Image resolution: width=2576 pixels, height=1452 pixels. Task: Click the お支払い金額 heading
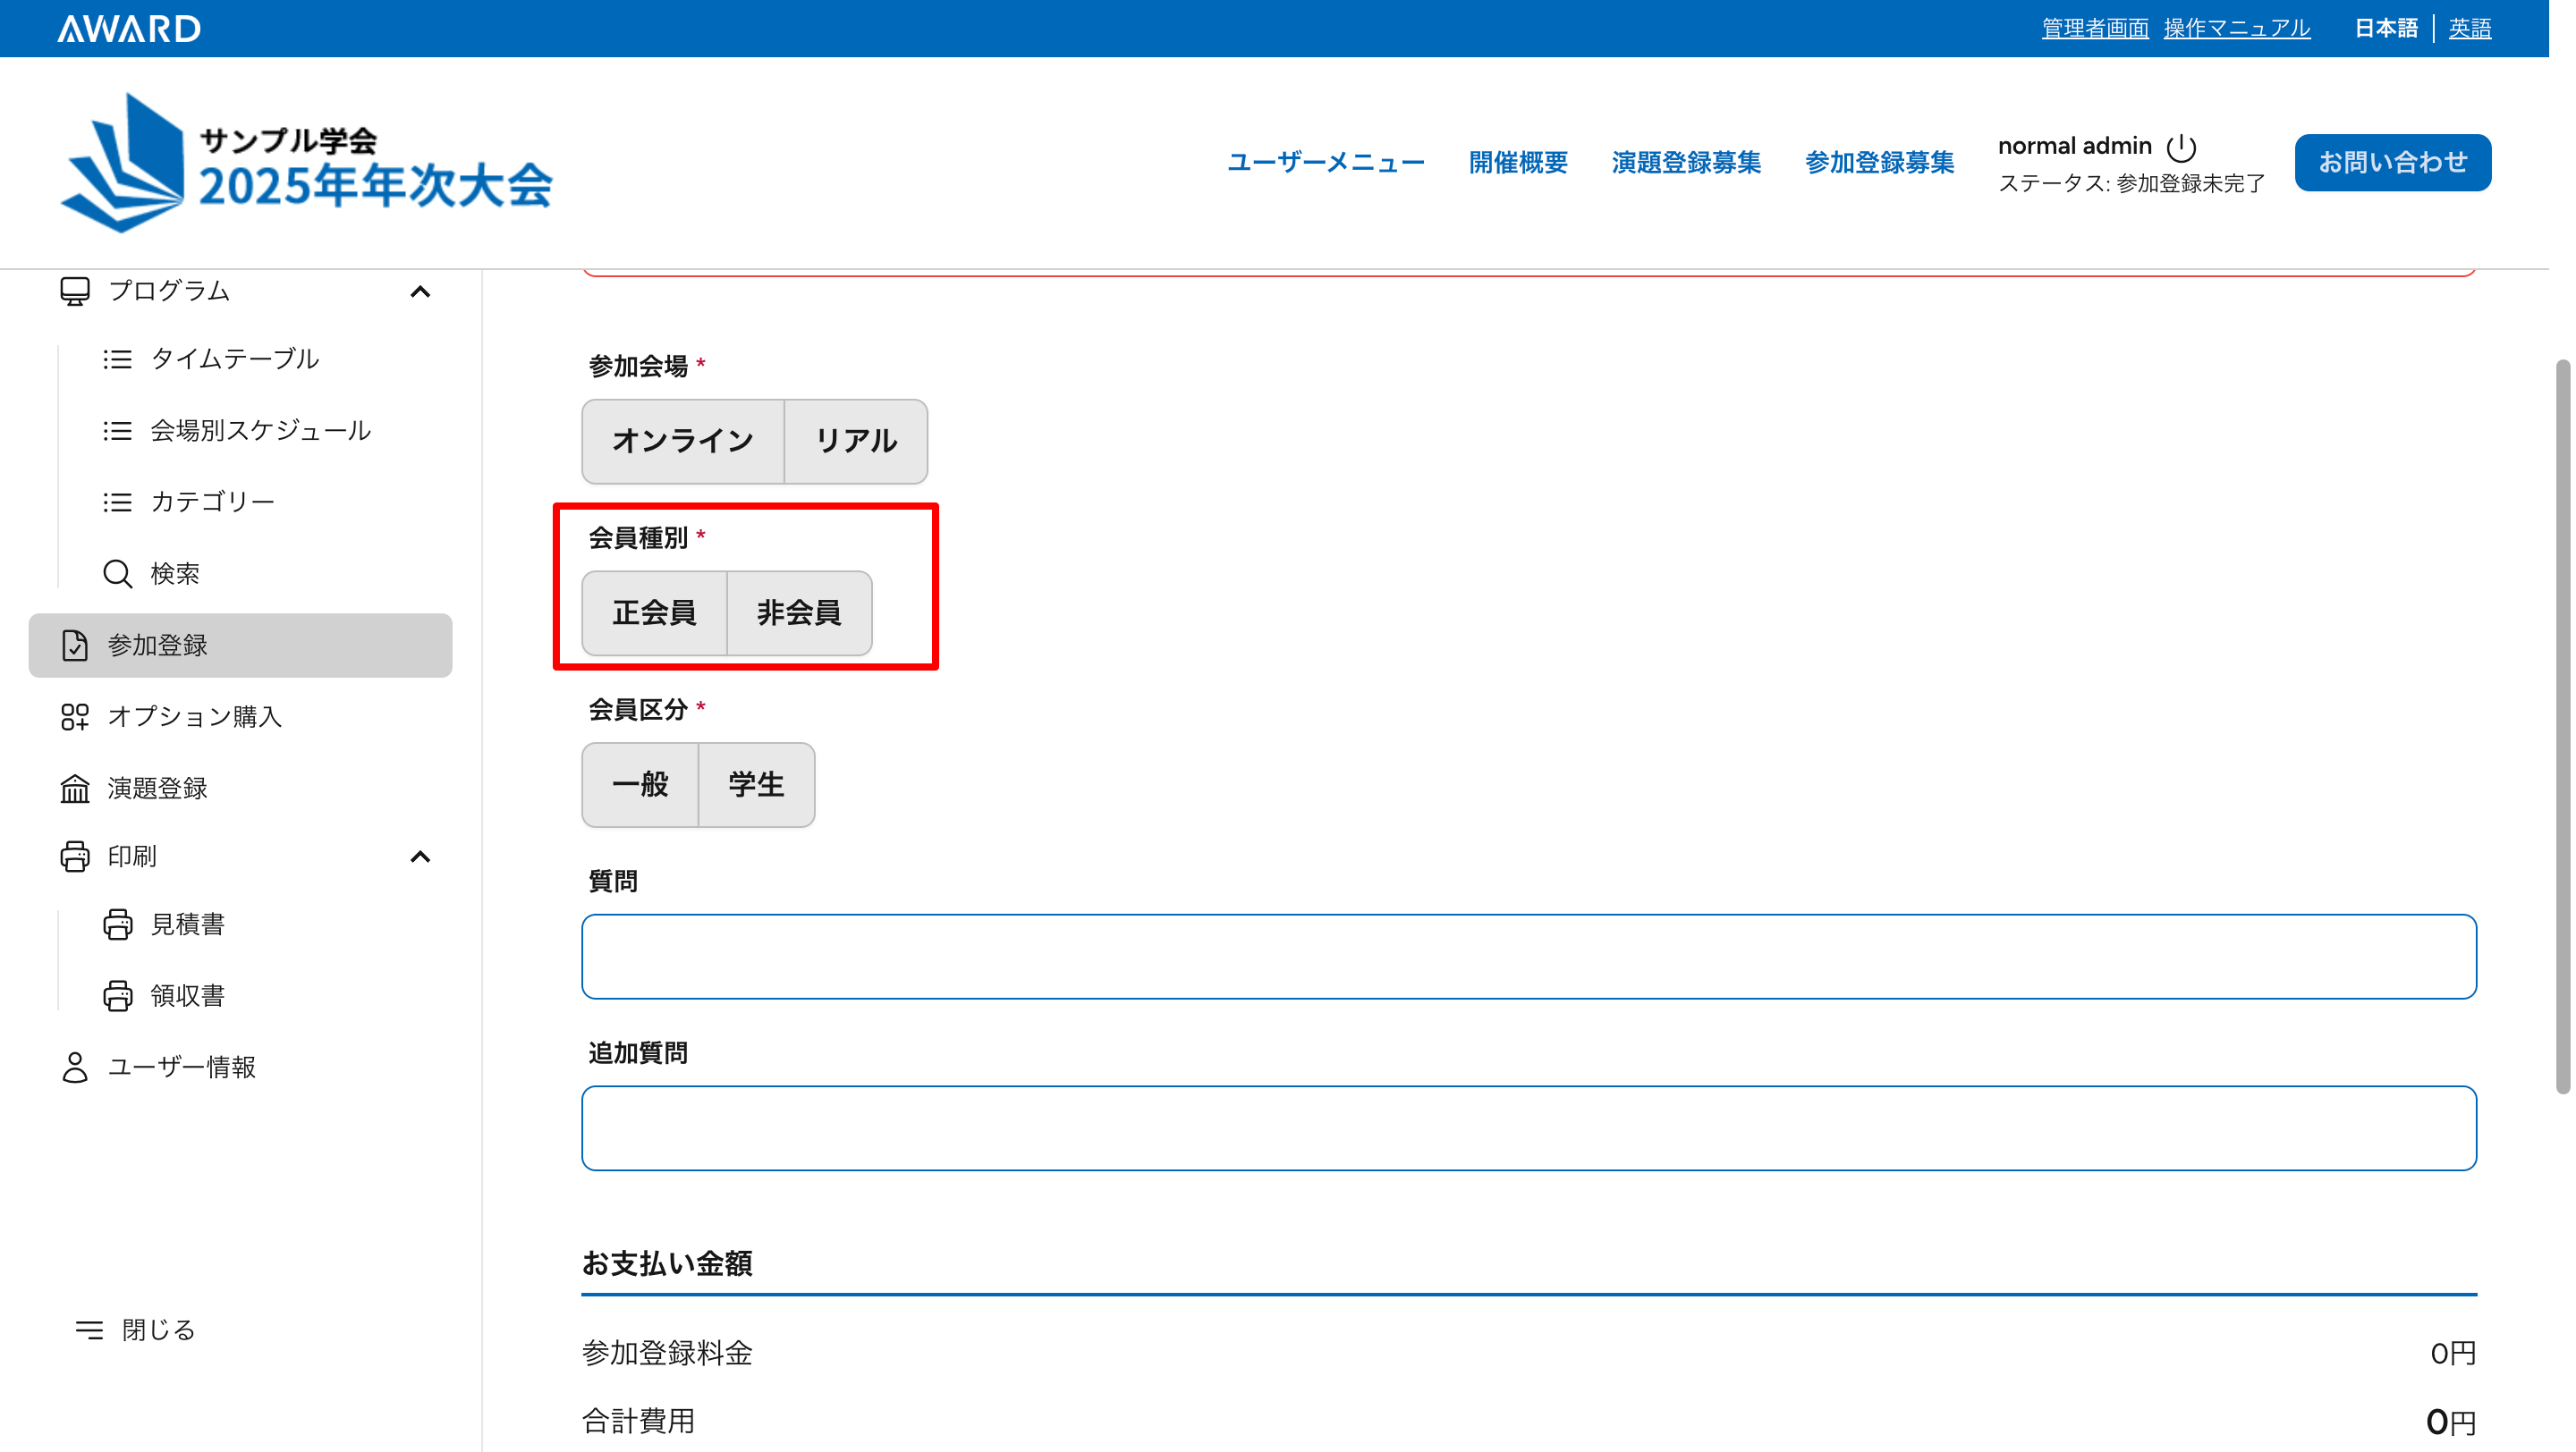[x=667, y=1264]
